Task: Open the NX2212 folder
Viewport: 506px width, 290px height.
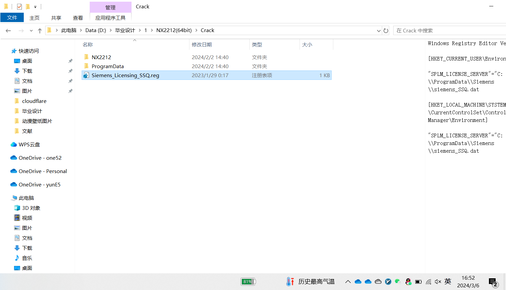Action: pyautogui.click(x=101, y=57)
